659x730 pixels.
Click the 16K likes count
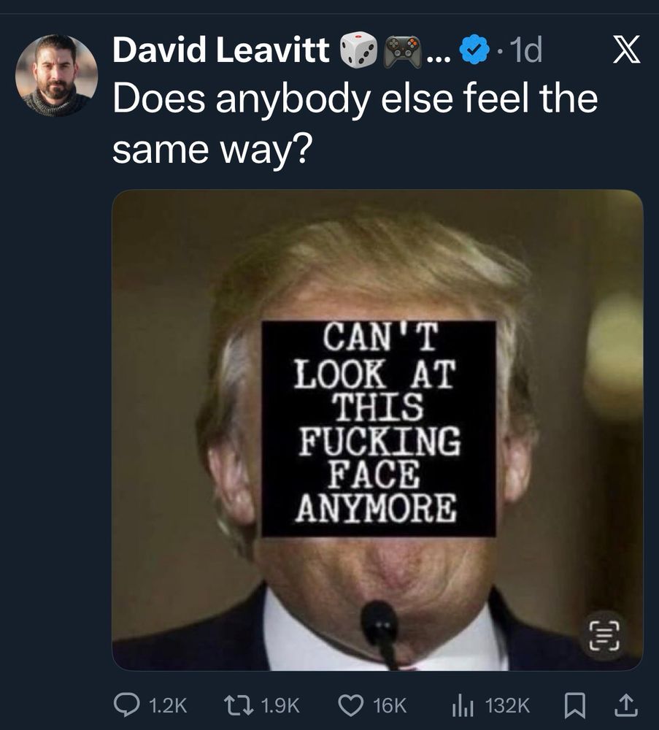click(390, 705)
